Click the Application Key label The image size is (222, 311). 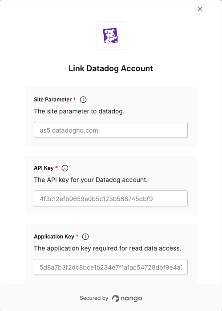point(54,237)
